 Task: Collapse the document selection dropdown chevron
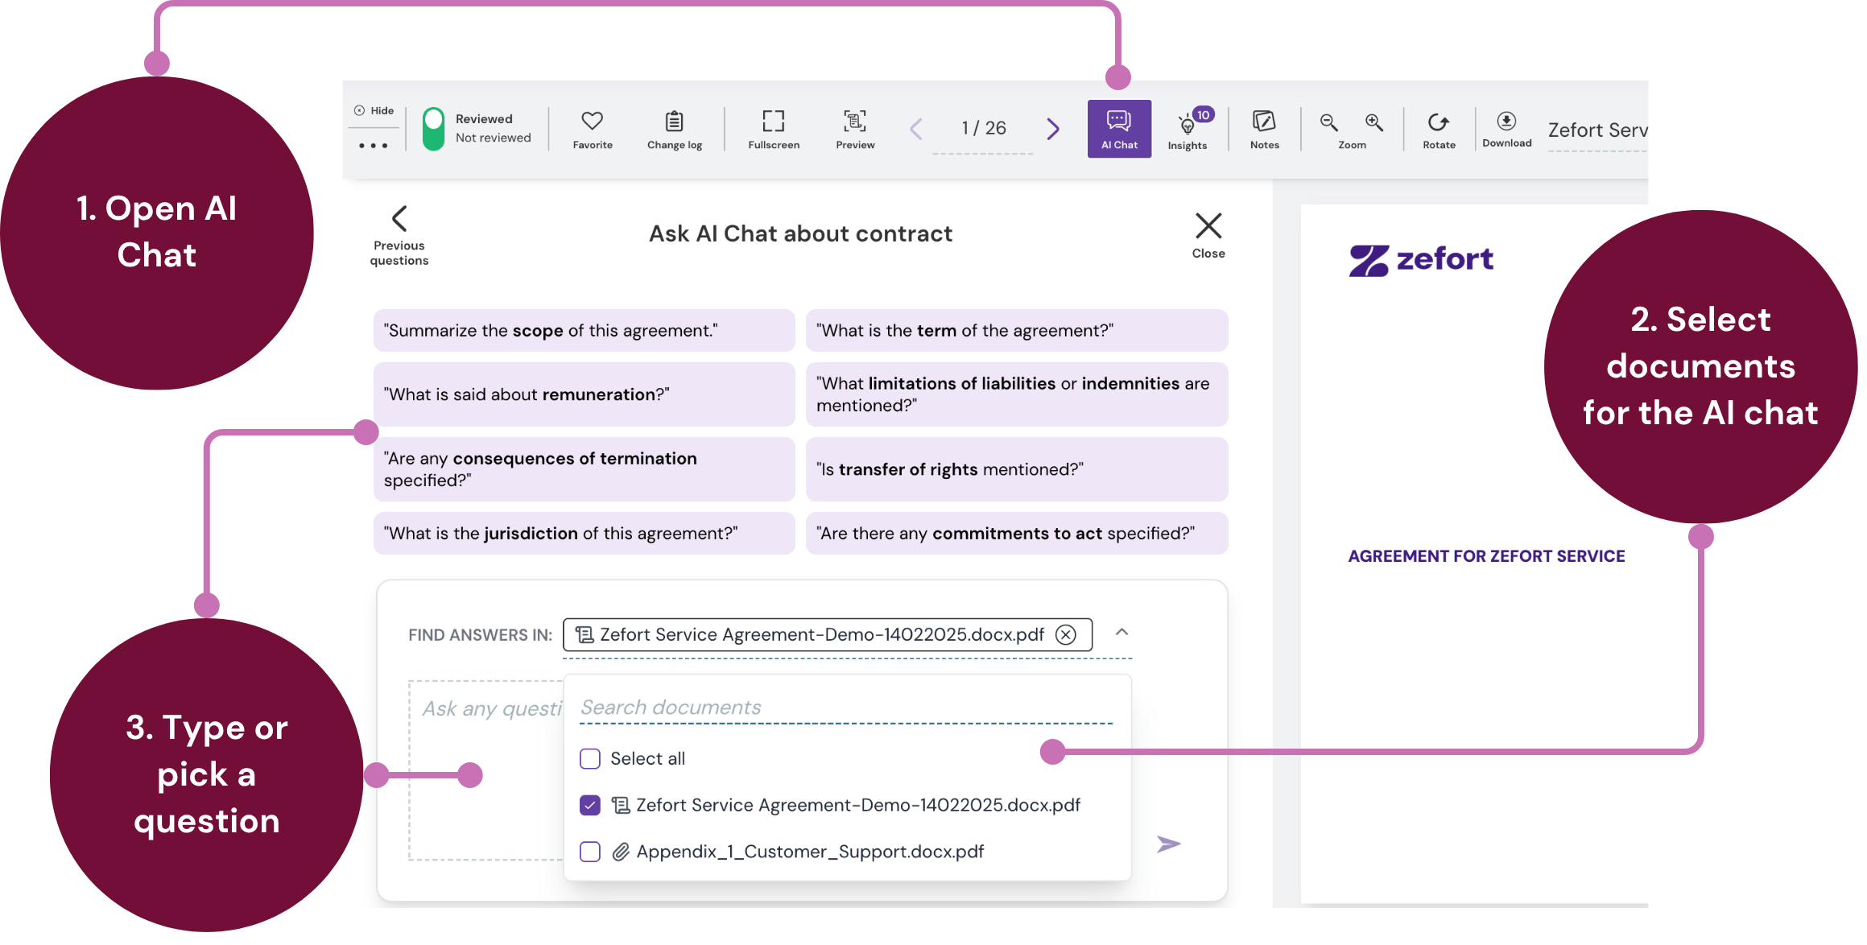(1121, 633)
